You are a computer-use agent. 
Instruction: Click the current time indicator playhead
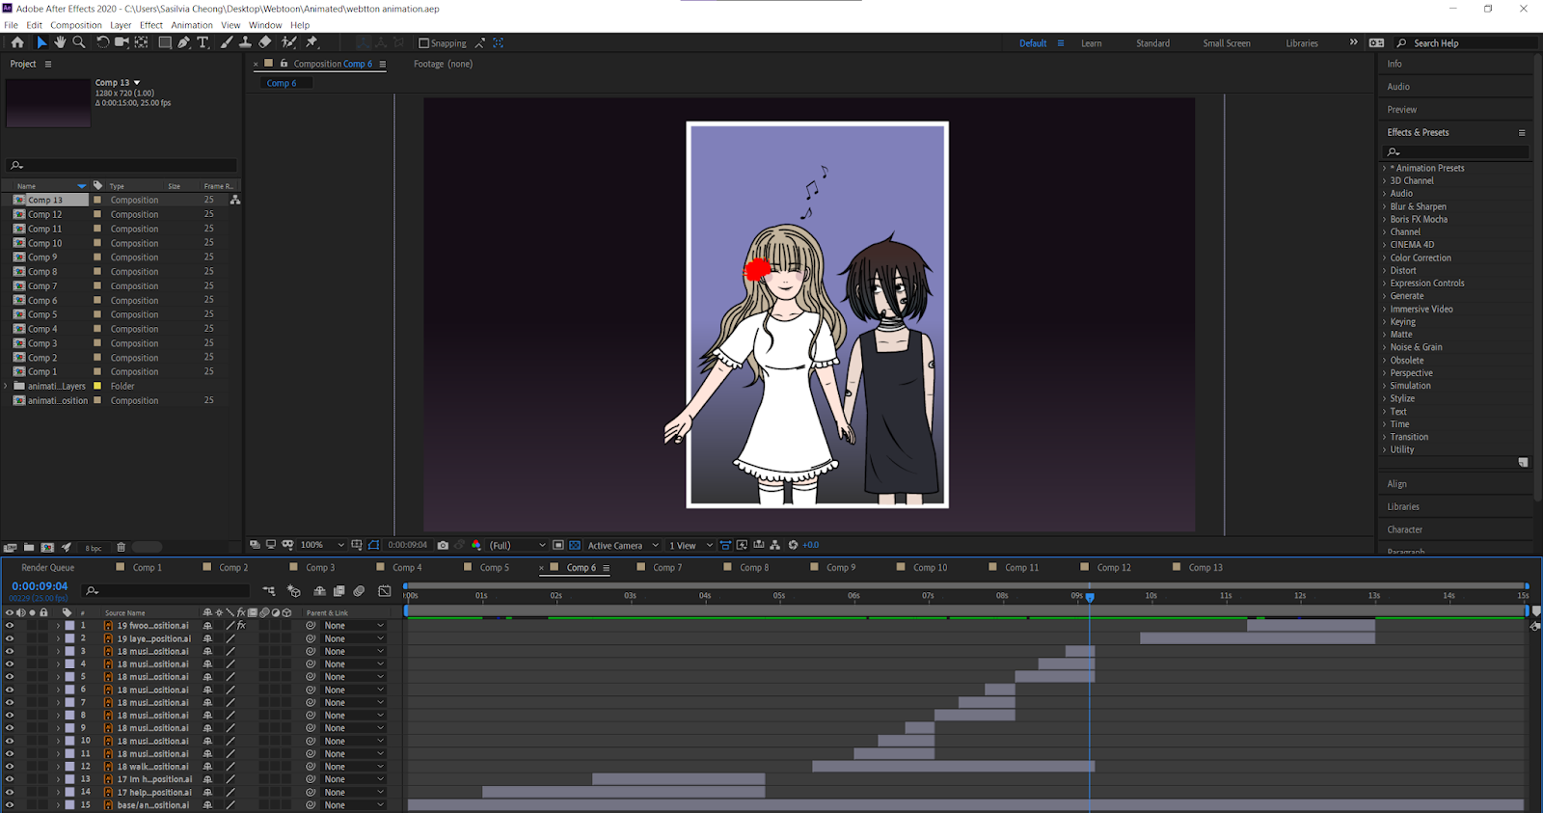1090,598
